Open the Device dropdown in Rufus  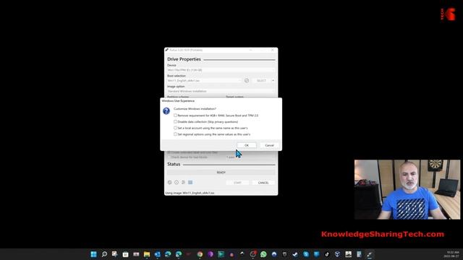click(221, 70)
